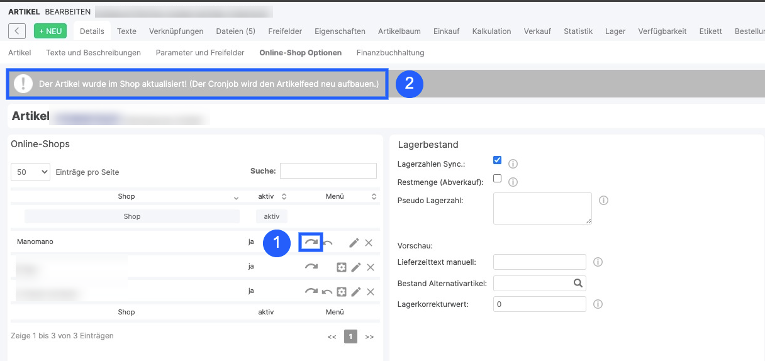Screen dimensions: 765x361
Task: Remove Manomano shop using the X icon
Action: (x=369, y=243)
